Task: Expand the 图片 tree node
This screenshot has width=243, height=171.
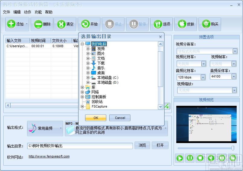Action: point(88,53)
